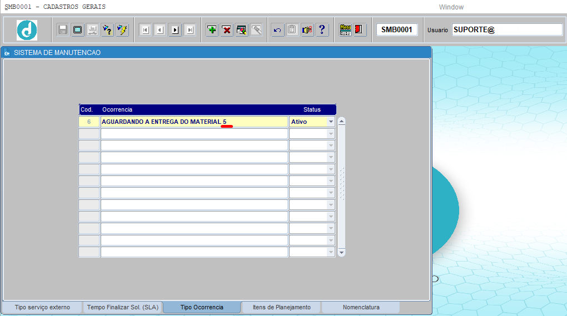Open the Menu toolbar icon

point(345,29)
